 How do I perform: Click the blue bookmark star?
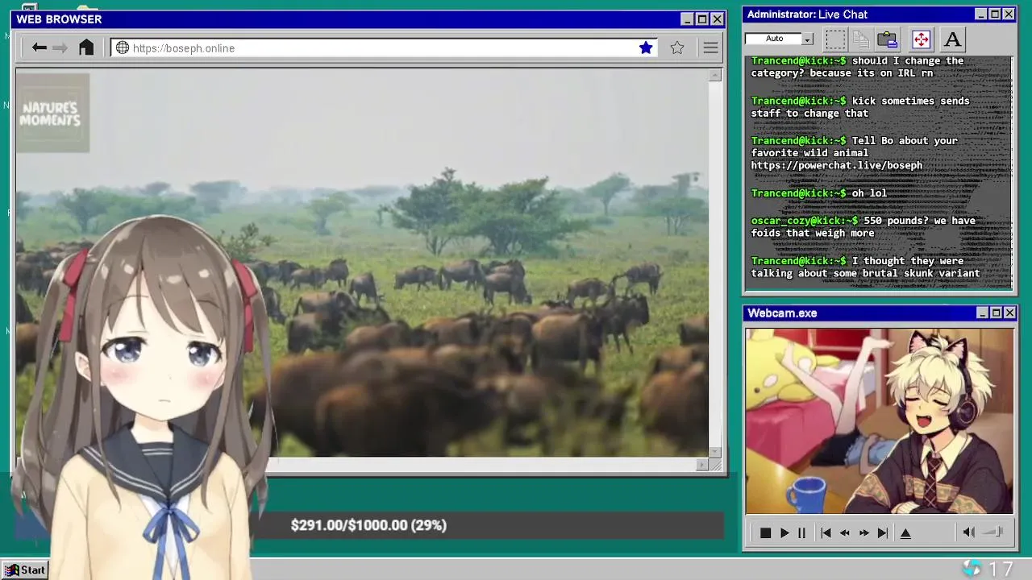click(646, 48)
